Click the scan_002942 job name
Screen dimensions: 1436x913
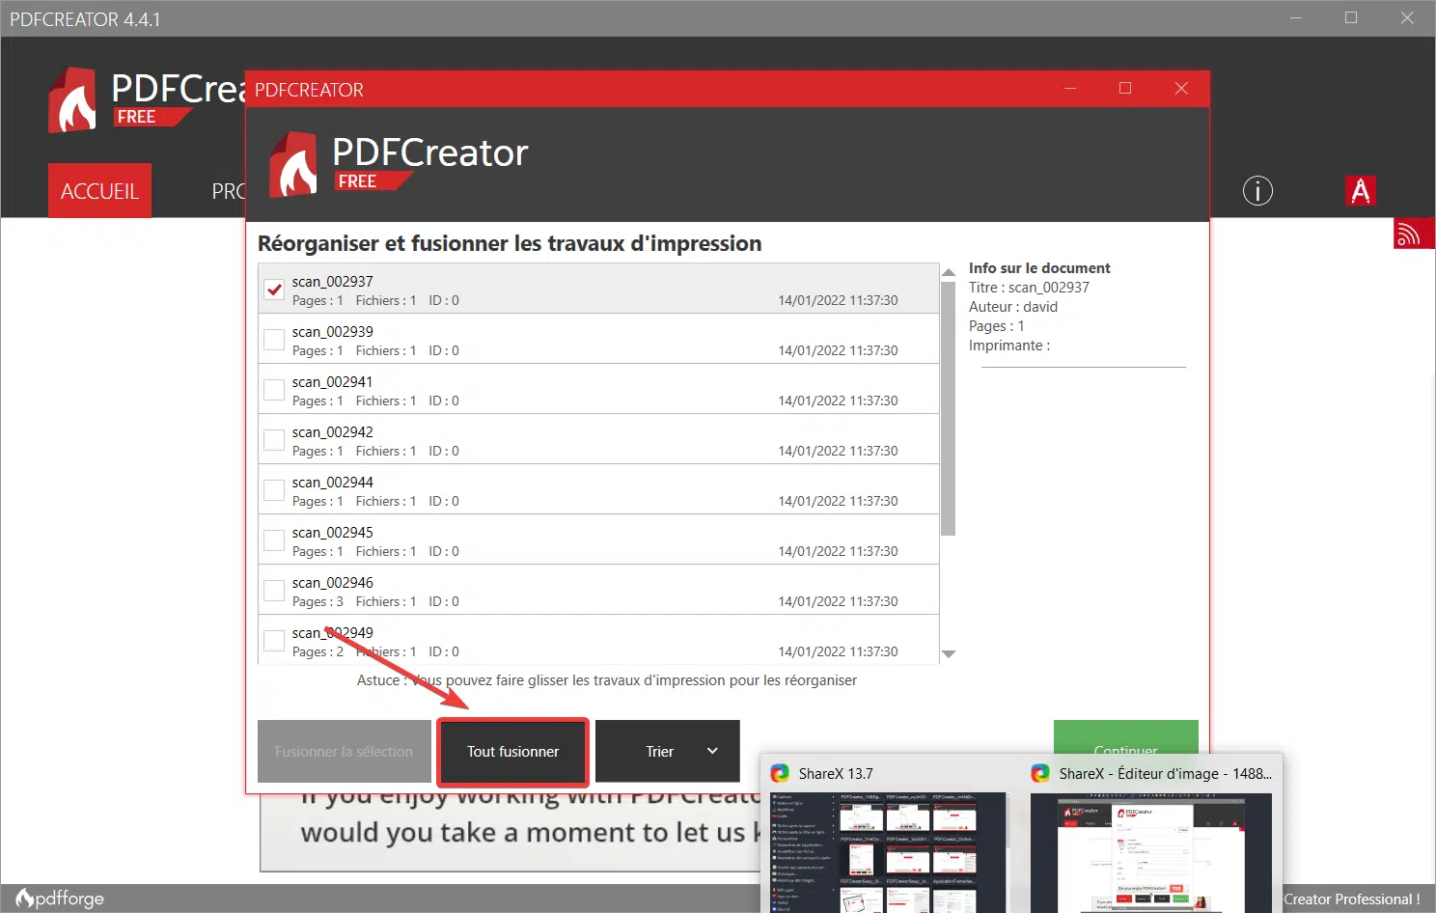pos(333,432)
